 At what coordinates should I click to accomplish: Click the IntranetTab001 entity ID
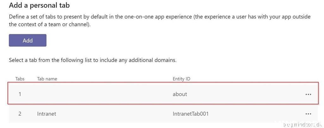pos(190,114)
